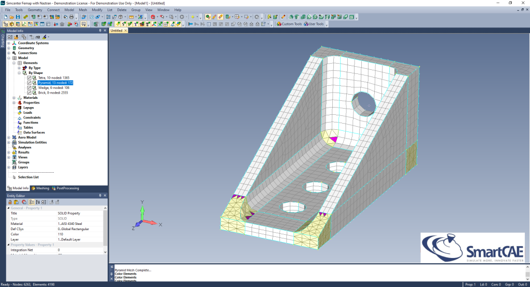Click the thermometer icon in second toolbar
This screenshot has width=530, height=287.
pyautogui.click(x=56, y=24)
